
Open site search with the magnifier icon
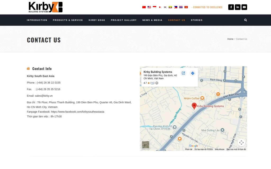245,20
